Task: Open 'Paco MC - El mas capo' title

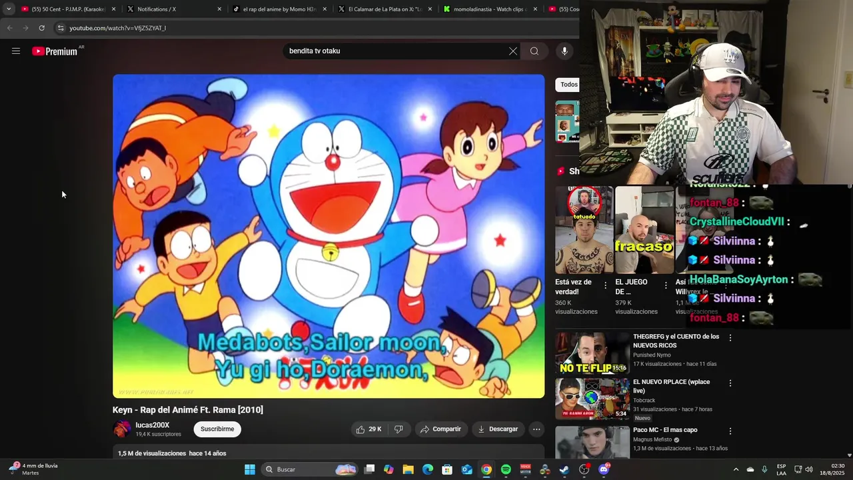Action: (x=665, y=430)
